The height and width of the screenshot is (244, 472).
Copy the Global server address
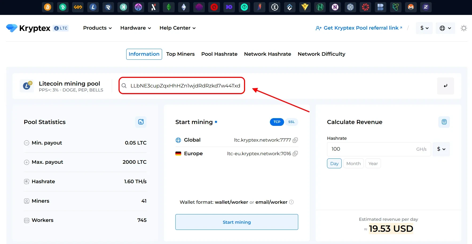click(x=295, y=140)
